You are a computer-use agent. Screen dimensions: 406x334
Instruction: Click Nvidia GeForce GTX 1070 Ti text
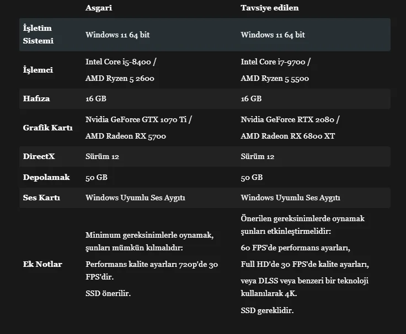tap(136, 119)
